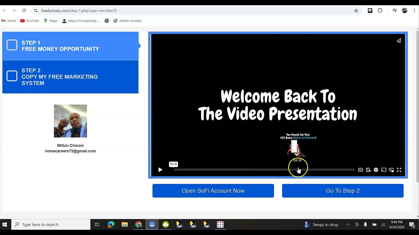Viewport: 419px width, 235px height.
Task: Seek the video progress bar
Action: pos(264,170)
